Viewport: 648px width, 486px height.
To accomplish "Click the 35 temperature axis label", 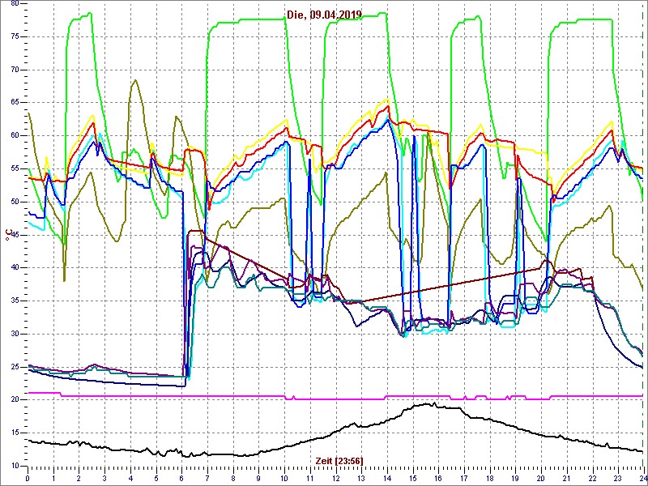I will (x=14, y=301).
